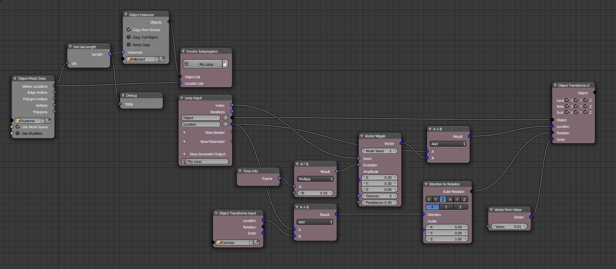
Task: Click the Octaves value field in Vector Wiggle
Action: pos(379,196)
